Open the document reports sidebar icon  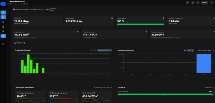(x=3, y=27)
